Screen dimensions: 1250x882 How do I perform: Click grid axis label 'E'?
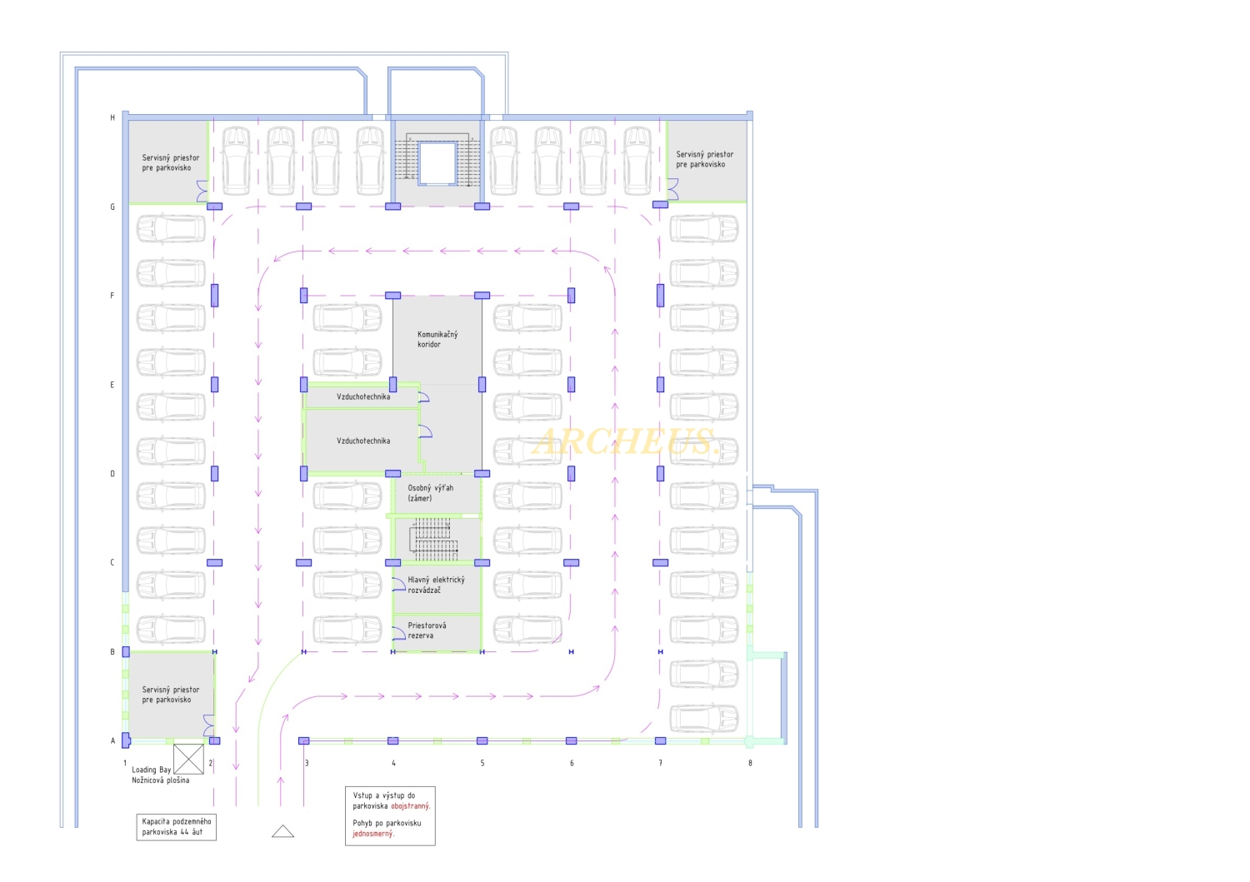[112, 385]
